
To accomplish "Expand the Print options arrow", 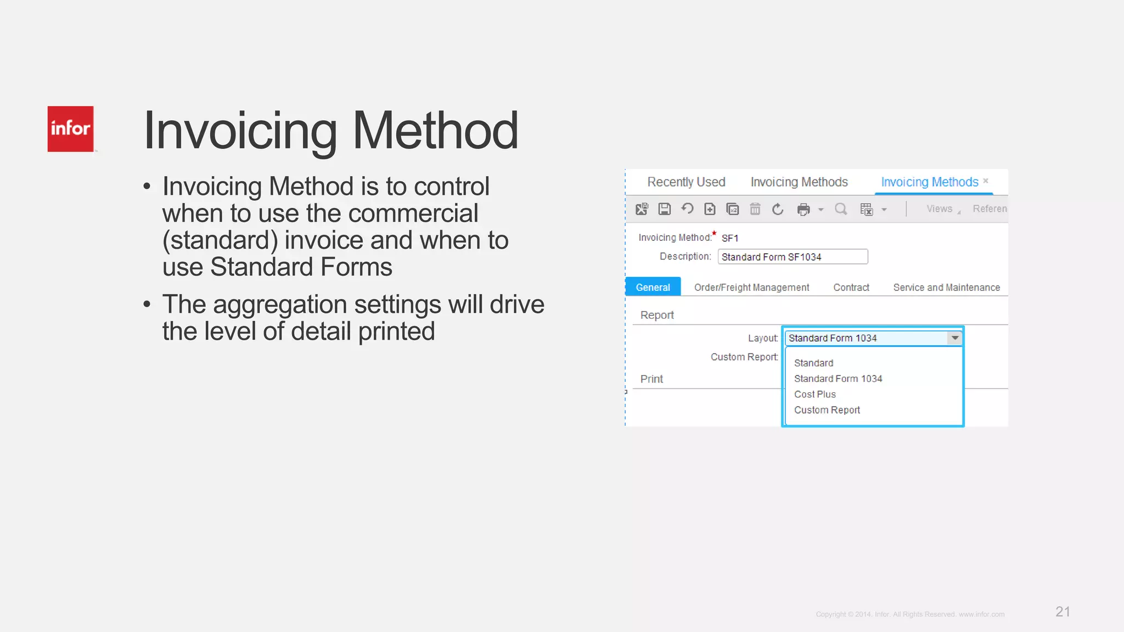I will (x=821, y=210).
